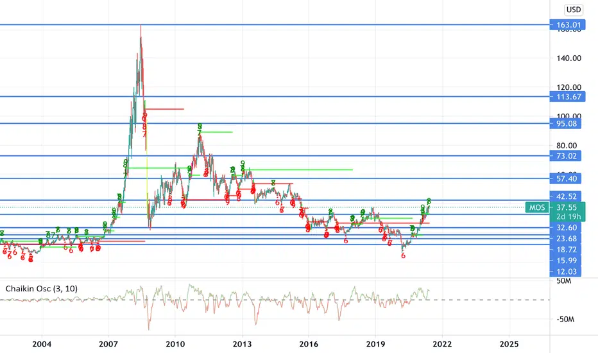
Task: Click the 2025 time axis label
Action: click(x=509, y=344)
